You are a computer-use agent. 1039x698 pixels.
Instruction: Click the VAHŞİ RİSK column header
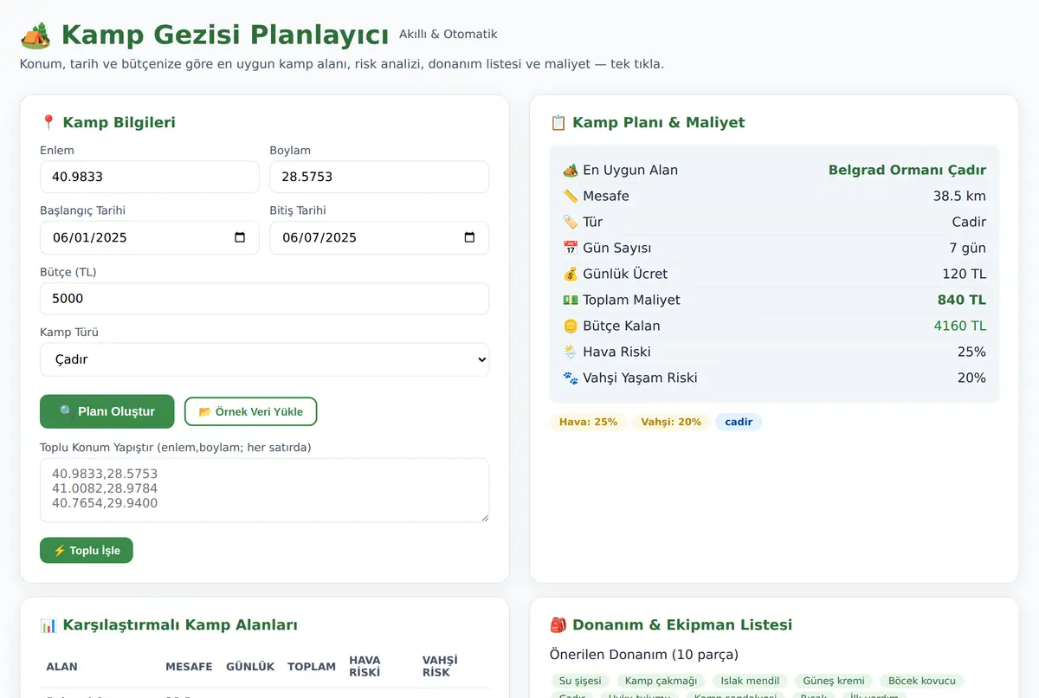[440, 666]
